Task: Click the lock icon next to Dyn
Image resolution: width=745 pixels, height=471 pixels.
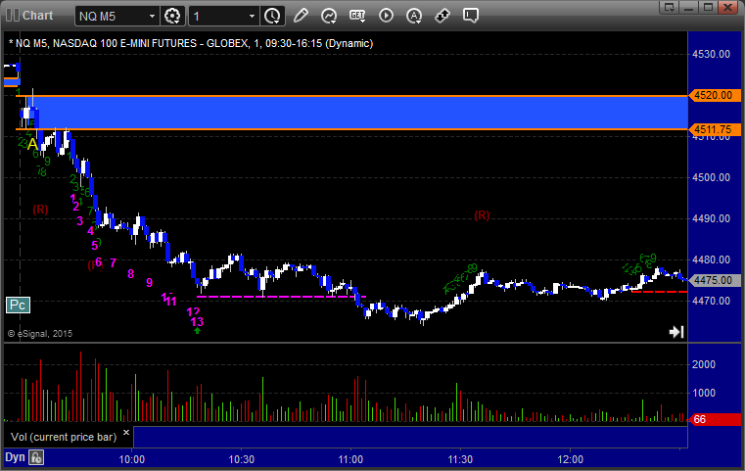Action: click(x=36, y=457)
